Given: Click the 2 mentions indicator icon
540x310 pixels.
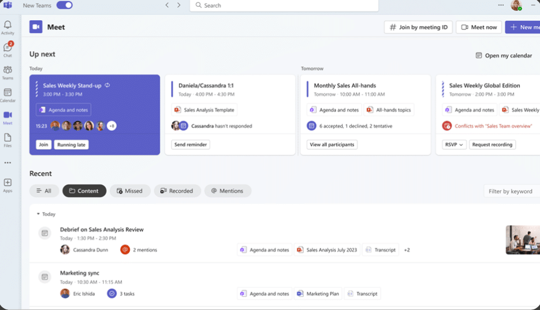Looking at the screenshot, I should (125, 249).
